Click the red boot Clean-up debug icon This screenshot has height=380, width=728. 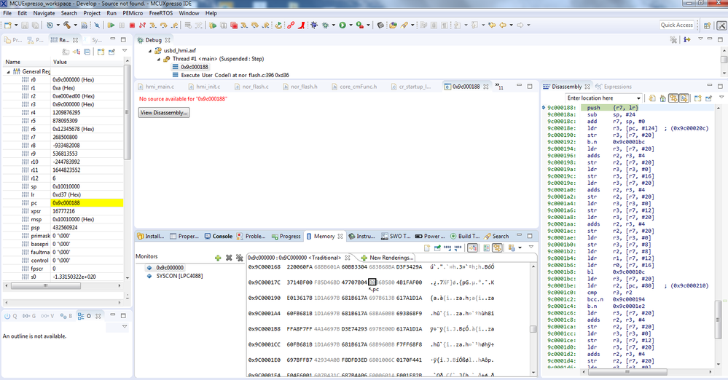302,25
